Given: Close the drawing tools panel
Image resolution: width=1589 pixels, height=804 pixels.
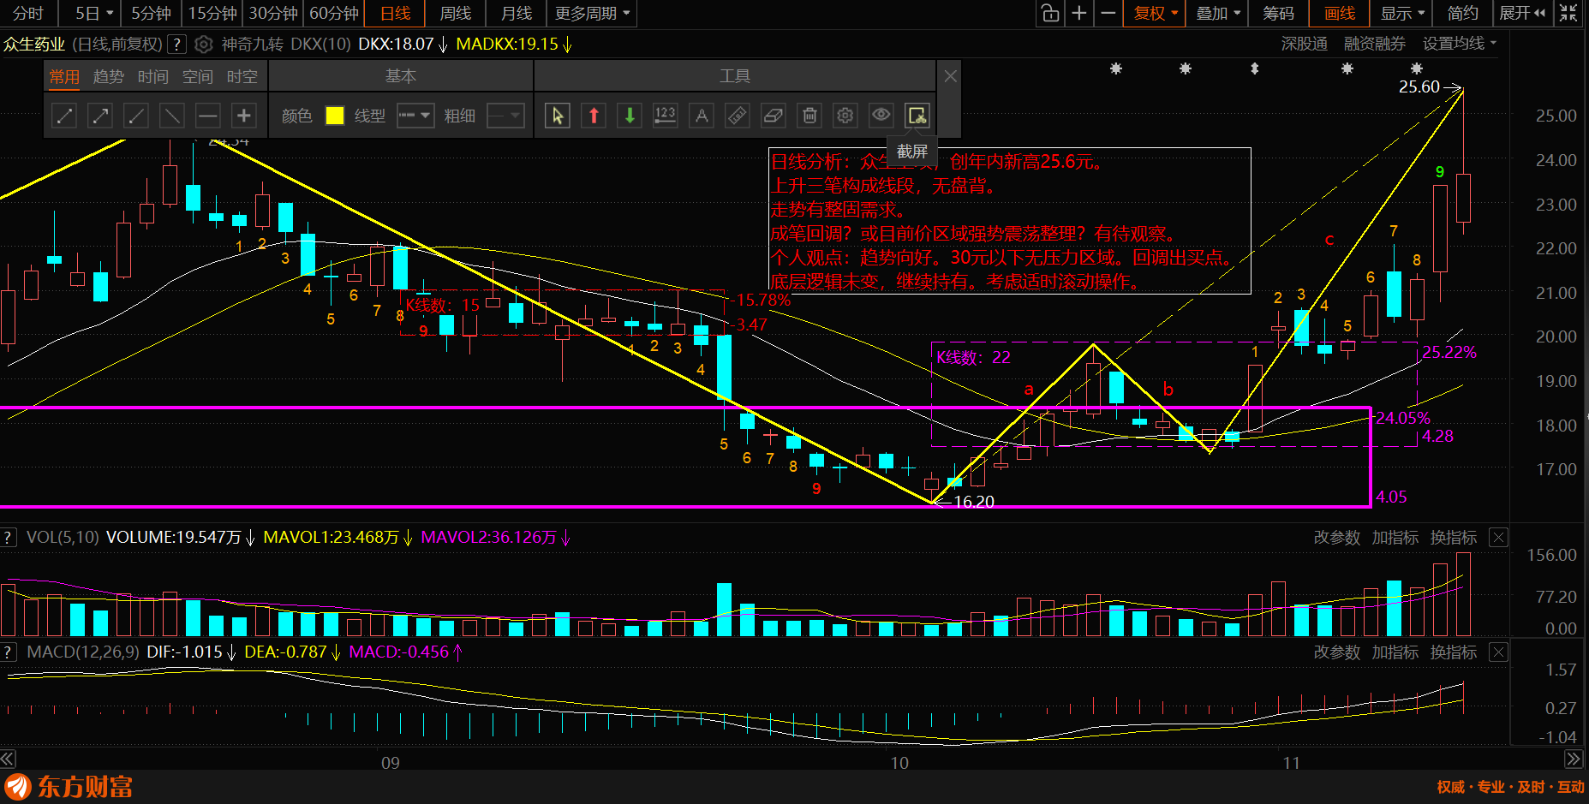Looking at the screenshot, I should tap(951, 76).
